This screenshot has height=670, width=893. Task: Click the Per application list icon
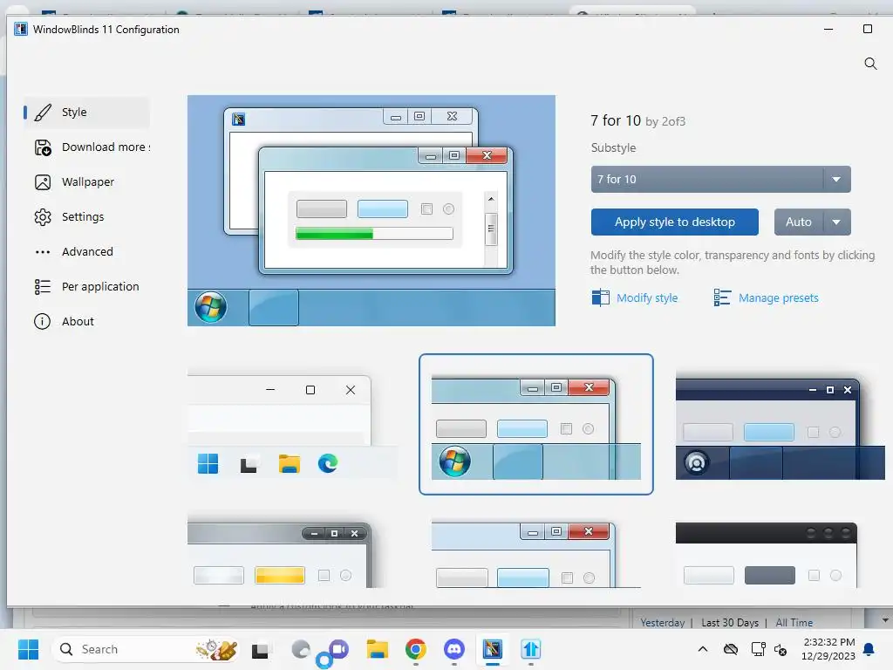pos(43,286)
